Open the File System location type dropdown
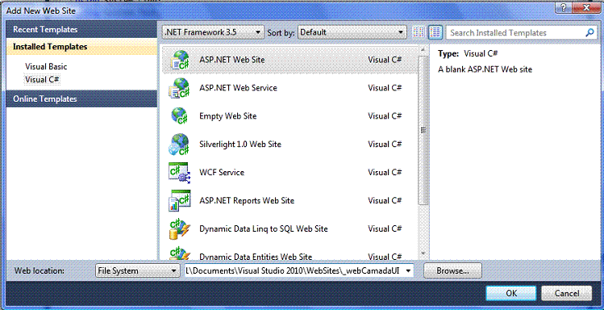The width and height of the screenshot is (604, 310). pyautogui.click(x=138, y=270)
